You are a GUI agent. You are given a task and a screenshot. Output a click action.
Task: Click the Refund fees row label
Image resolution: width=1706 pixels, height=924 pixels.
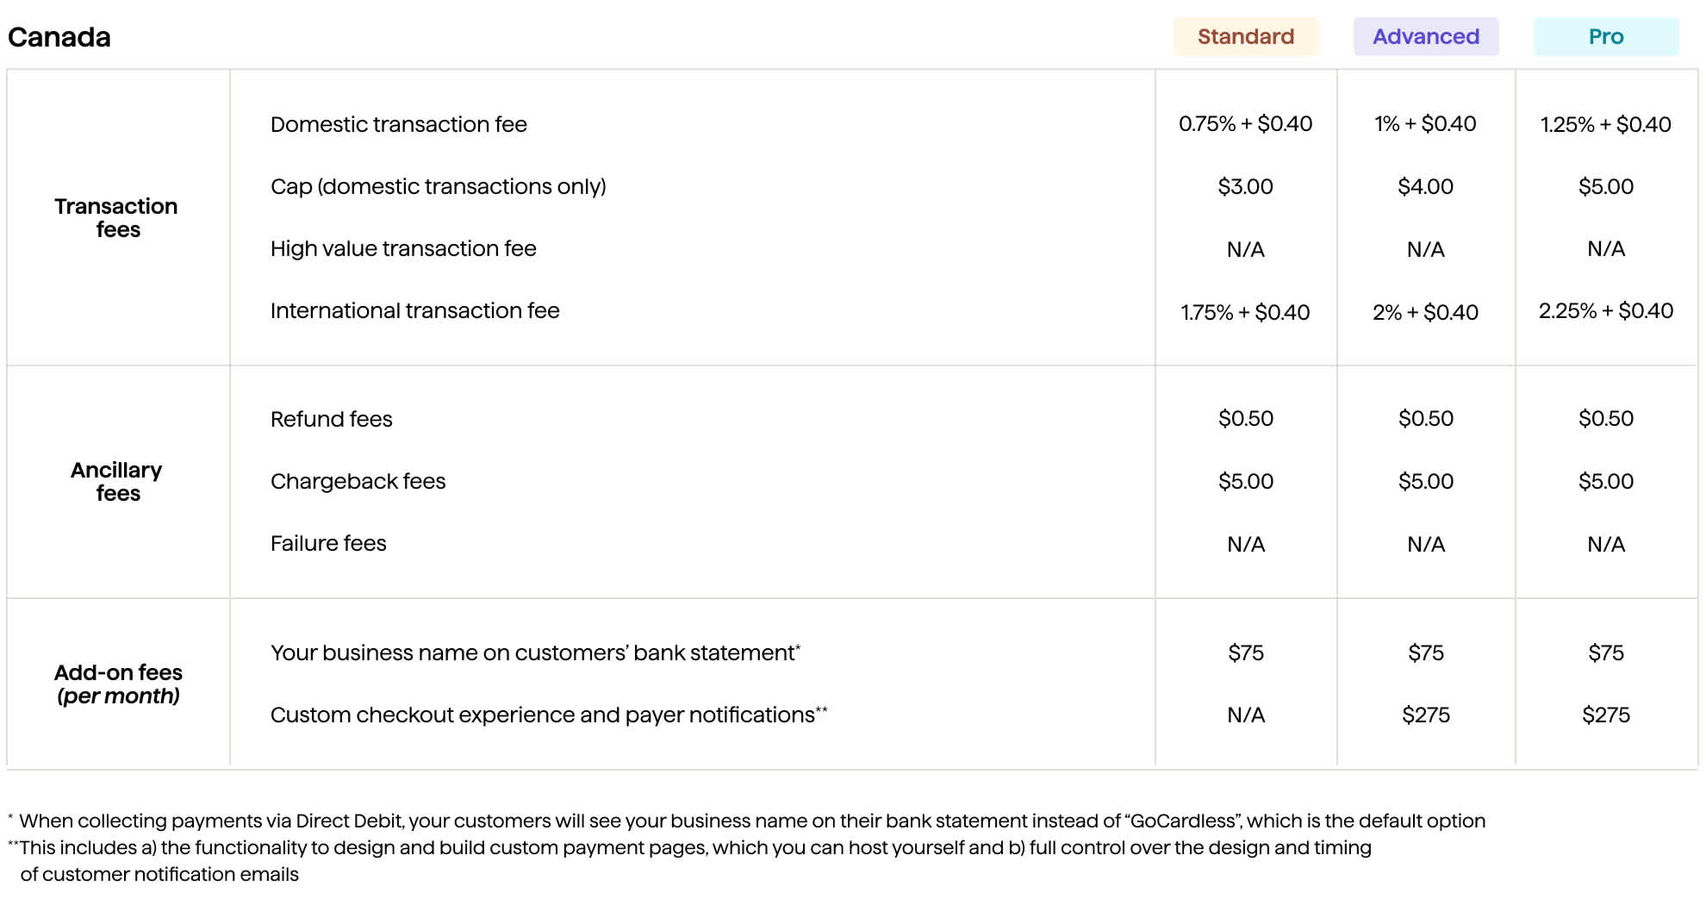331,419
